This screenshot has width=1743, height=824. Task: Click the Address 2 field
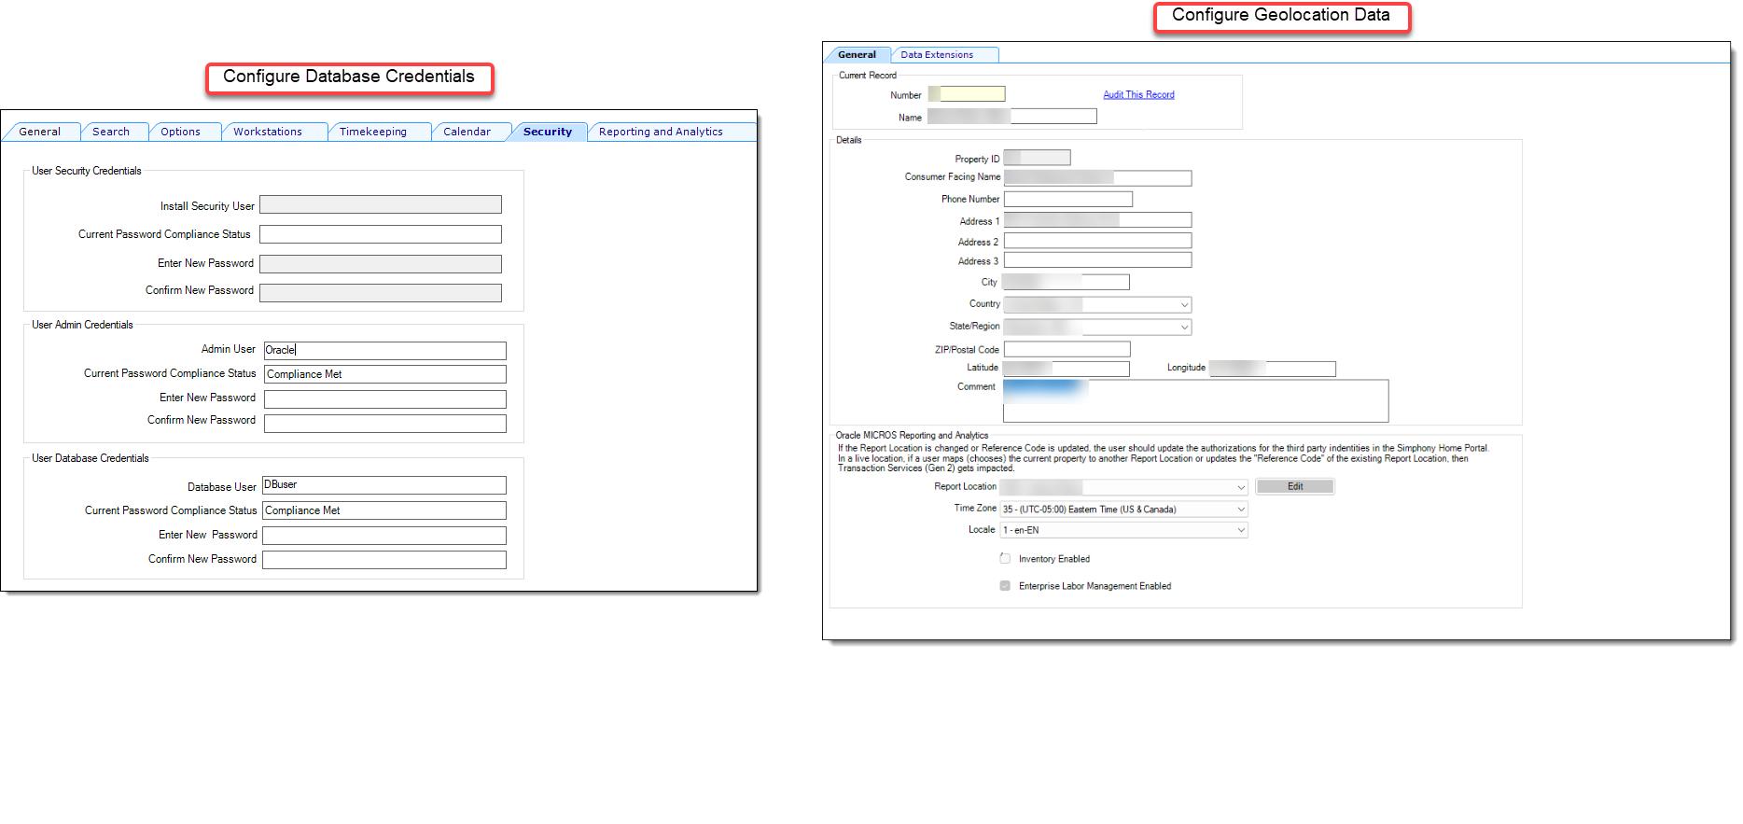1097,241
